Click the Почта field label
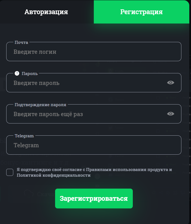191x224 pixels. click(x=21, y=42)
